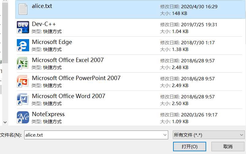Select the Dev-C++ name text
The width and height of the screenshot is (246, 154).
pyautogui.click(x=44, y=24)
